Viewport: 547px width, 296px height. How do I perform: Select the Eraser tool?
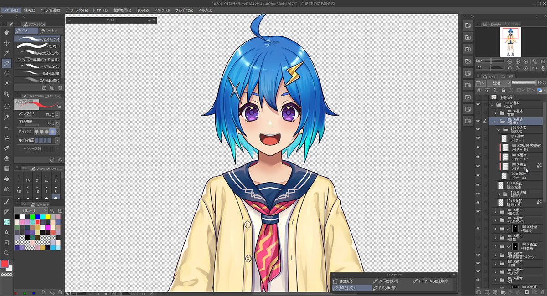coord(6,158)
